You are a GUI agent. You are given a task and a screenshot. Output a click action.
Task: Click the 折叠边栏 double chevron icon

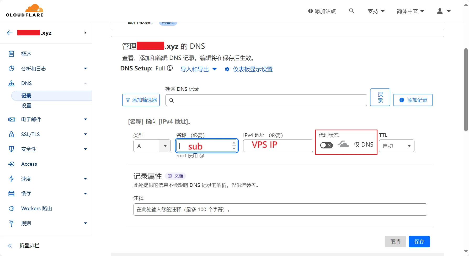pyautogui.click(x=10, y=246)
